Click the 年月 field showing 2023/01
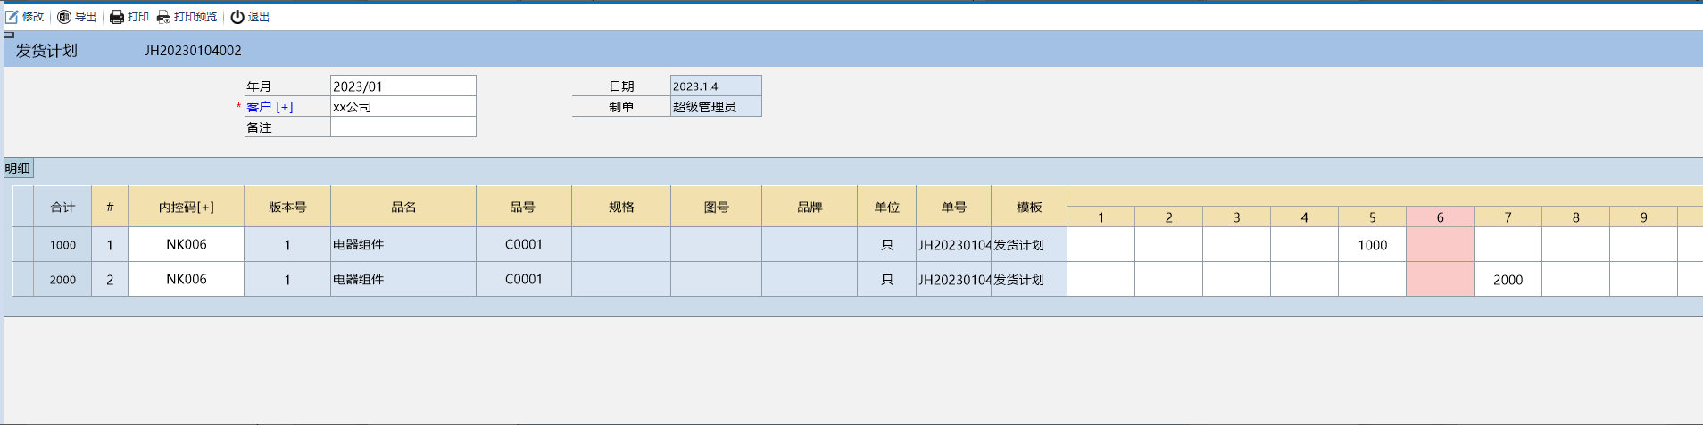 (x=403, y=86)
